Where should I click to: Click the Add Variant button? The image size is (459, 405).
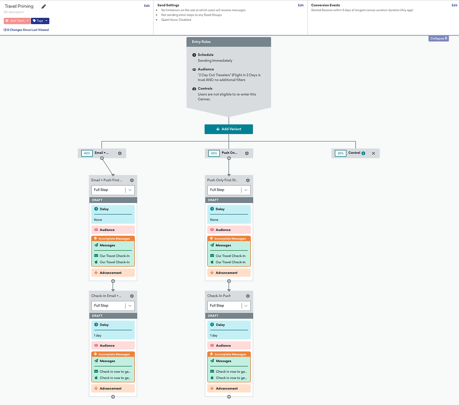pos(229,129)
